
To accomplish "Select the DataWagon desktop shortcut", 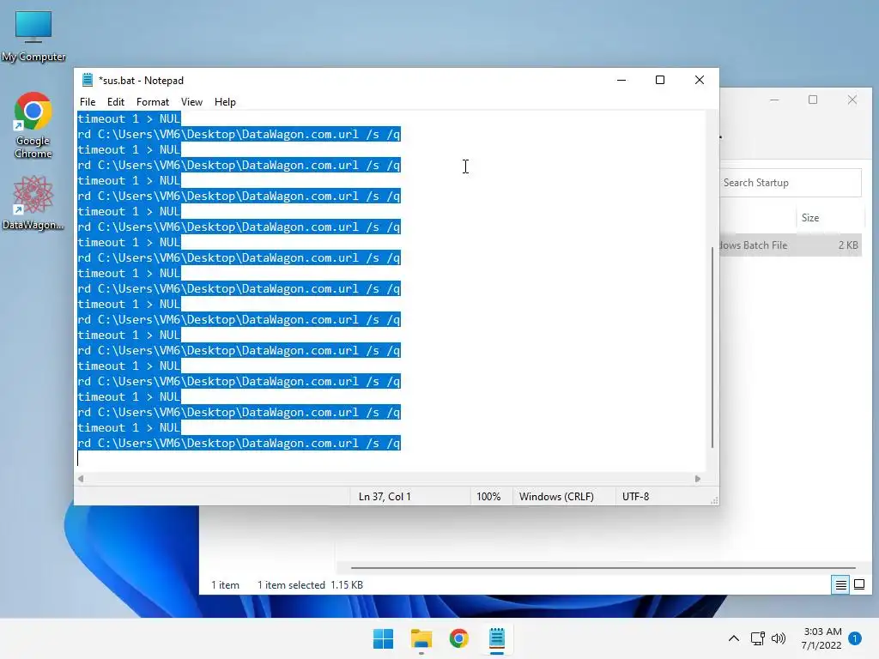I will (x=33, y=203).
